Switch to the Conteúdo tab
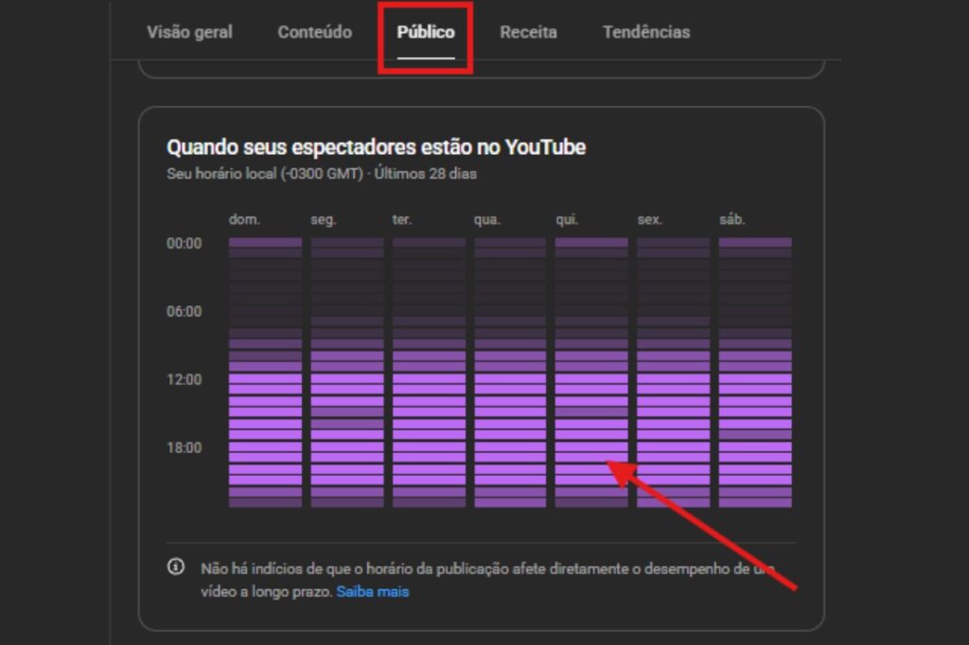 tap(314, 32)
